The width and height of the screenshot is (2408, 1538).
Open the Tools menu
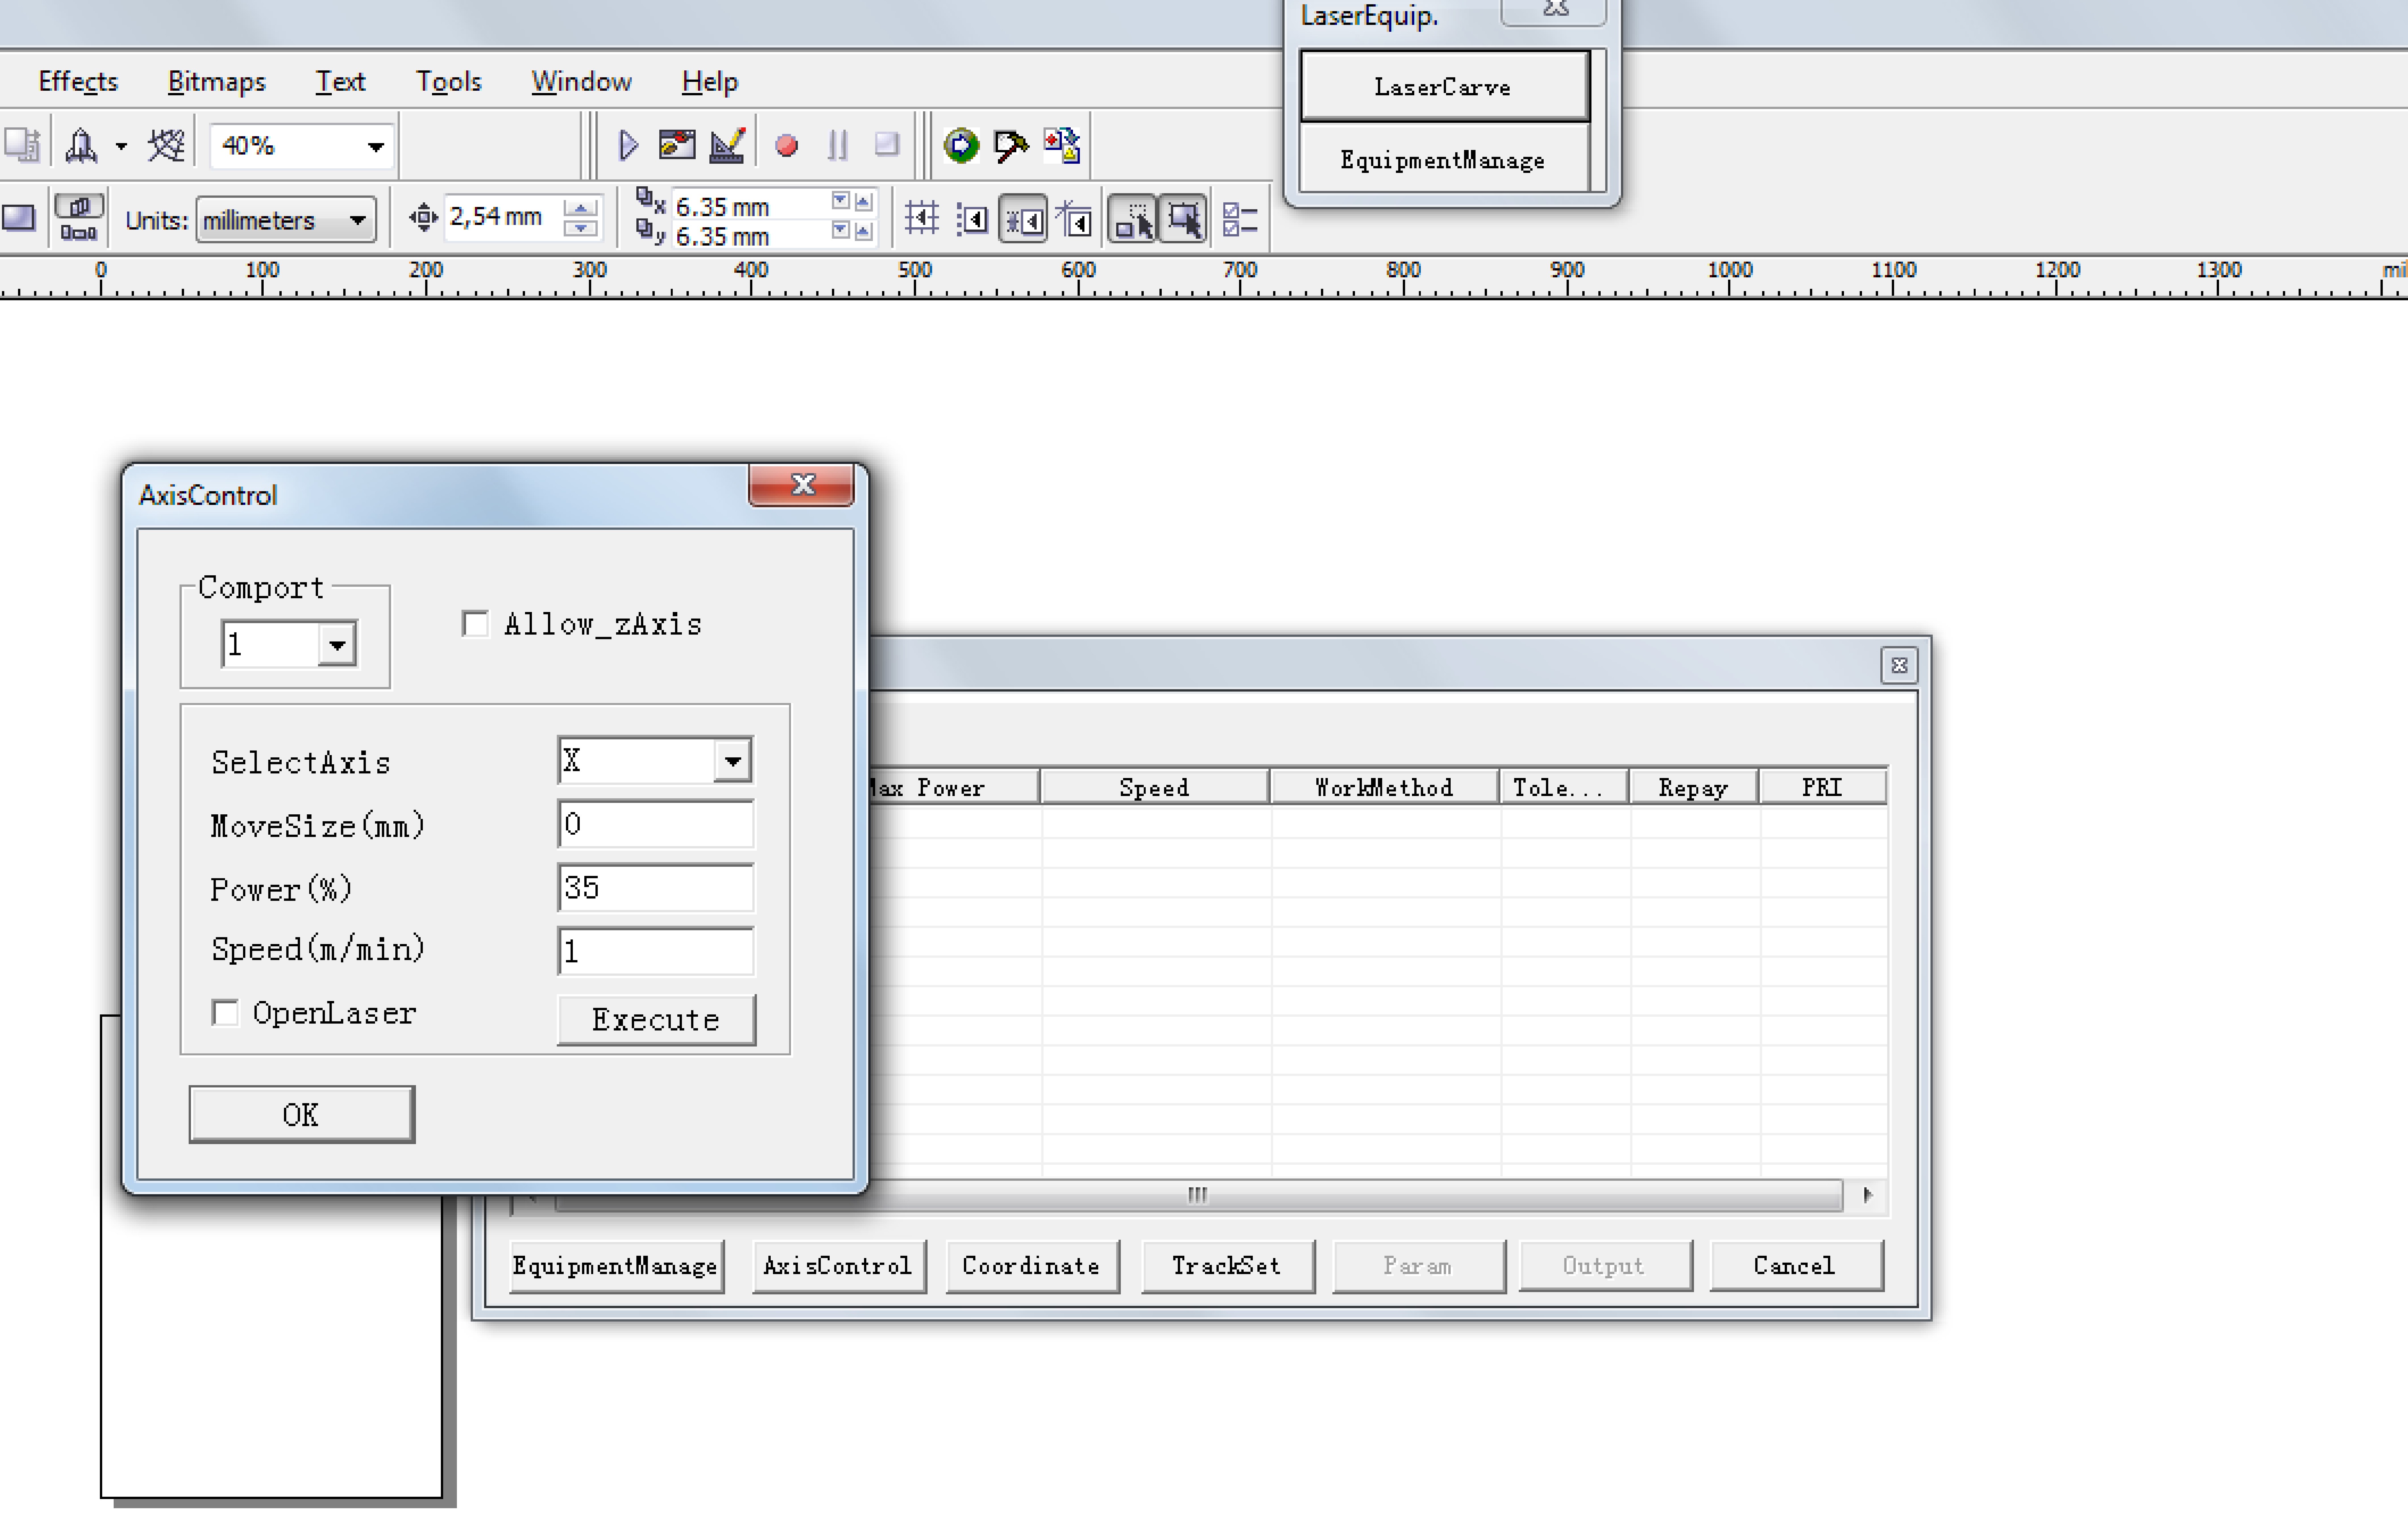pyautogui.click(x=448, y=81)
